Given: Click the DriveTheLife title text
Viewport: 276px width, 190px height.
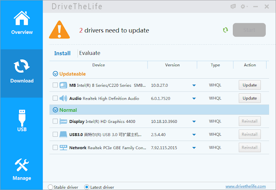Looking at the screenshot, I should point(77,7).
